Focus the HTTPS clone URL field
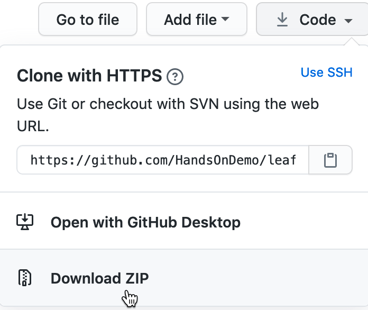The image size is (368, 310). click(x=163, y=160)
